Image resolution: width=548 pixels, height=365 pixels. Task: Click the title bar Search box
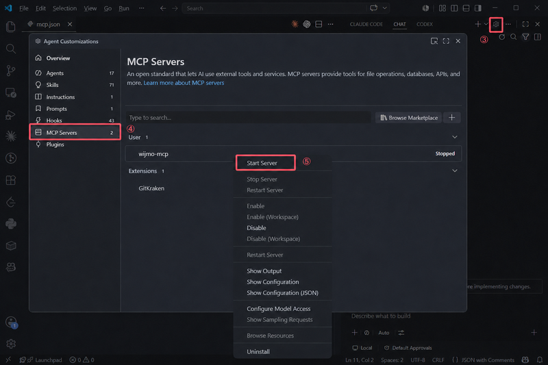(276, 8)
